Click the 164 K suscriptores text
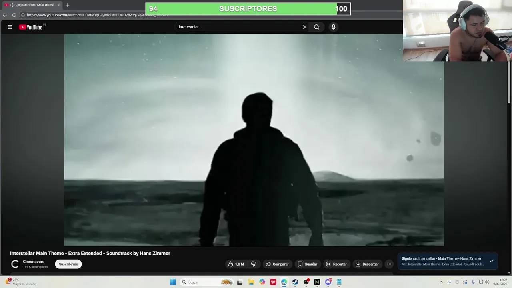The width and height of the screenshot is (512, 288). 35,267
